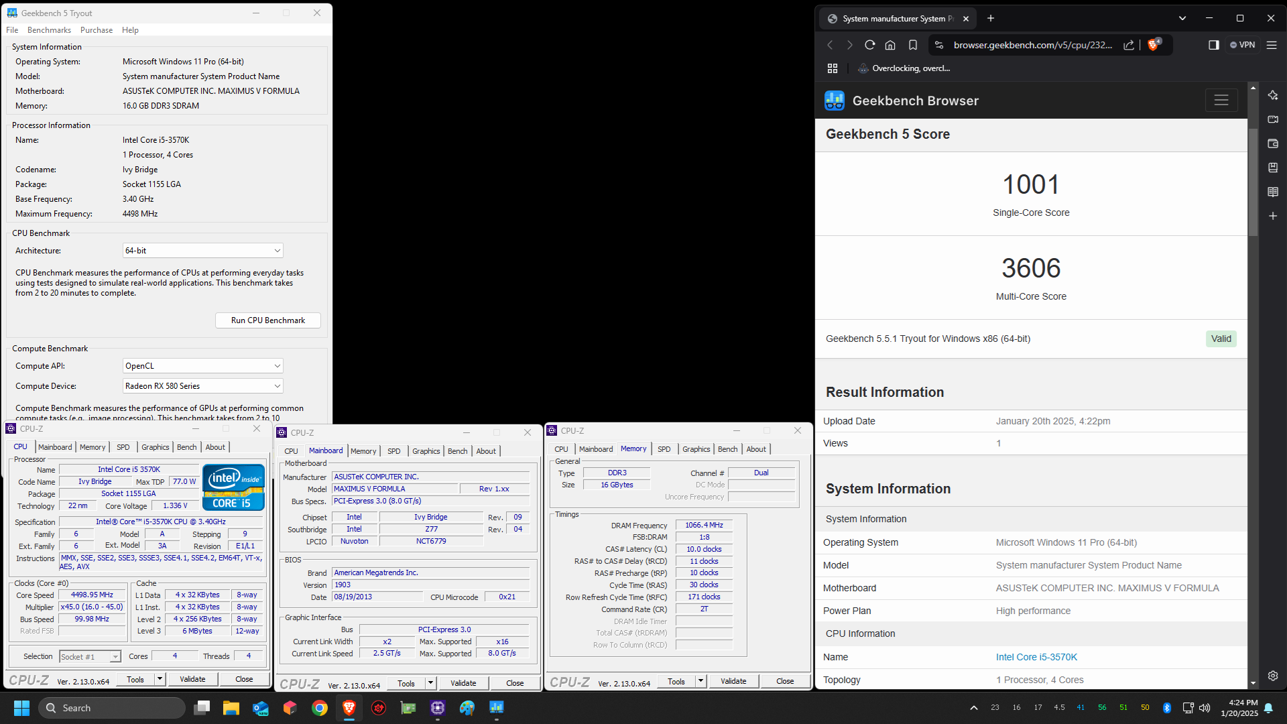This screenshot has width=1287, height=724.
Task: Open Tools dropdown arrow in middle CPU-Z window
Action: [430, 683]
